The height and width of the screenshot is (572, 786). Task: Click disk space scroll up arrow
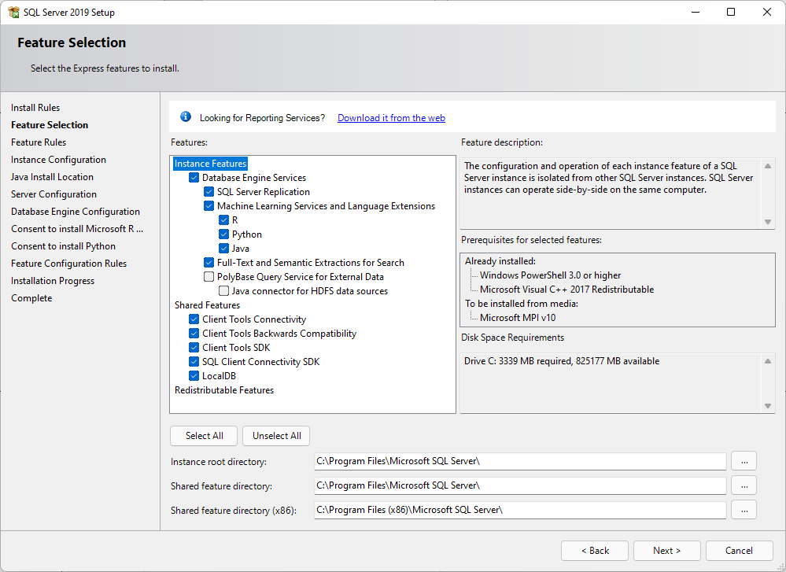pyautogui.click(x=767, y=361)
